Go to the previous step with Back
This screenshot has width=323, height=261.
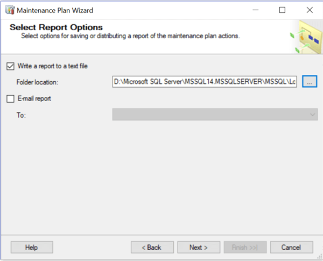[152, 247]
